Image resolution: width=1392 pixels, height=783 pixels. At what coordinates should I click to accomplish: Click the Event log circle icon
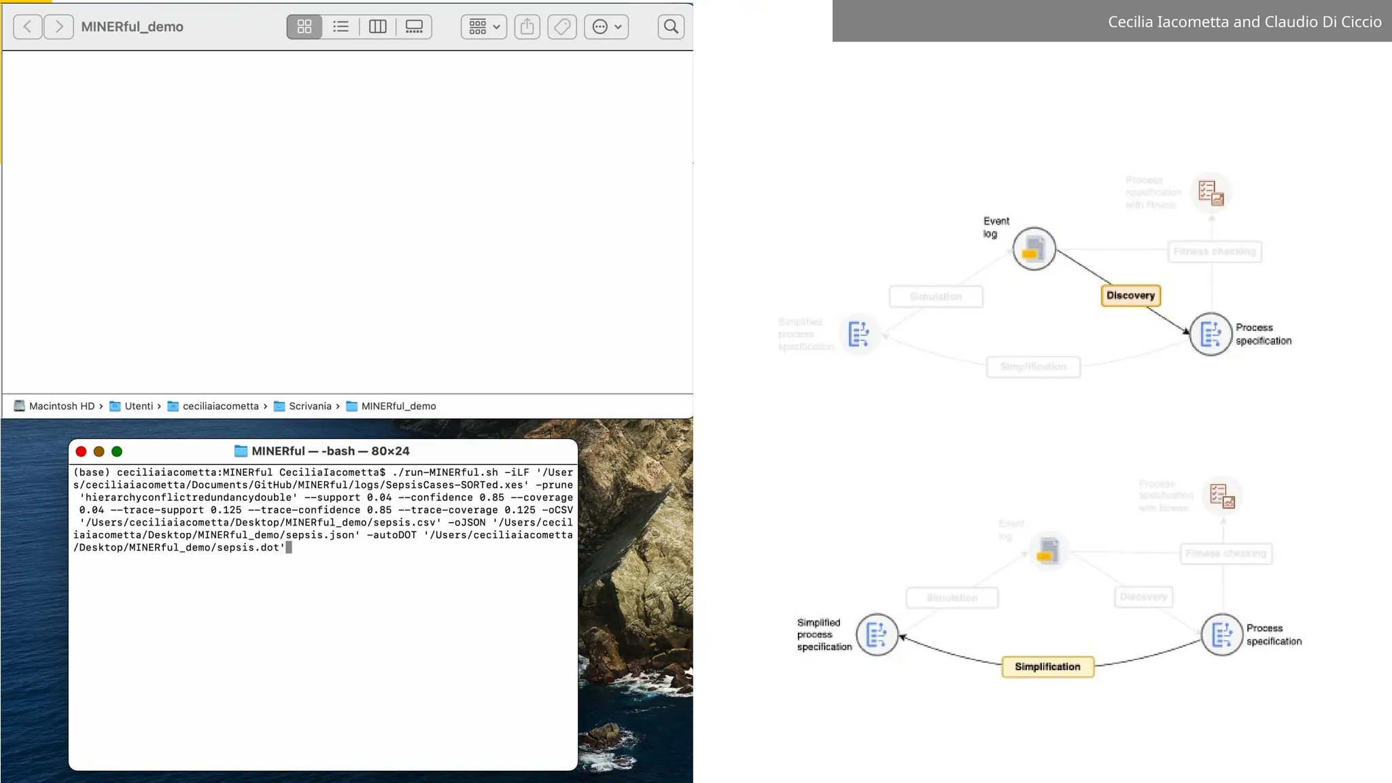1034,249
